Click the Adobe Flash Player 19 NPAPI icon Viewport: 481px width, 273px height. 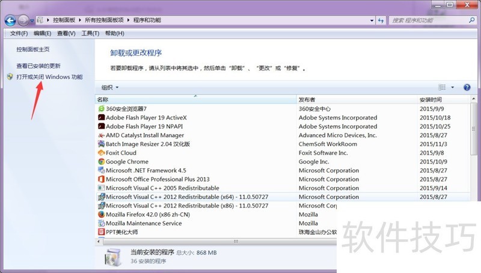[101, 126]
